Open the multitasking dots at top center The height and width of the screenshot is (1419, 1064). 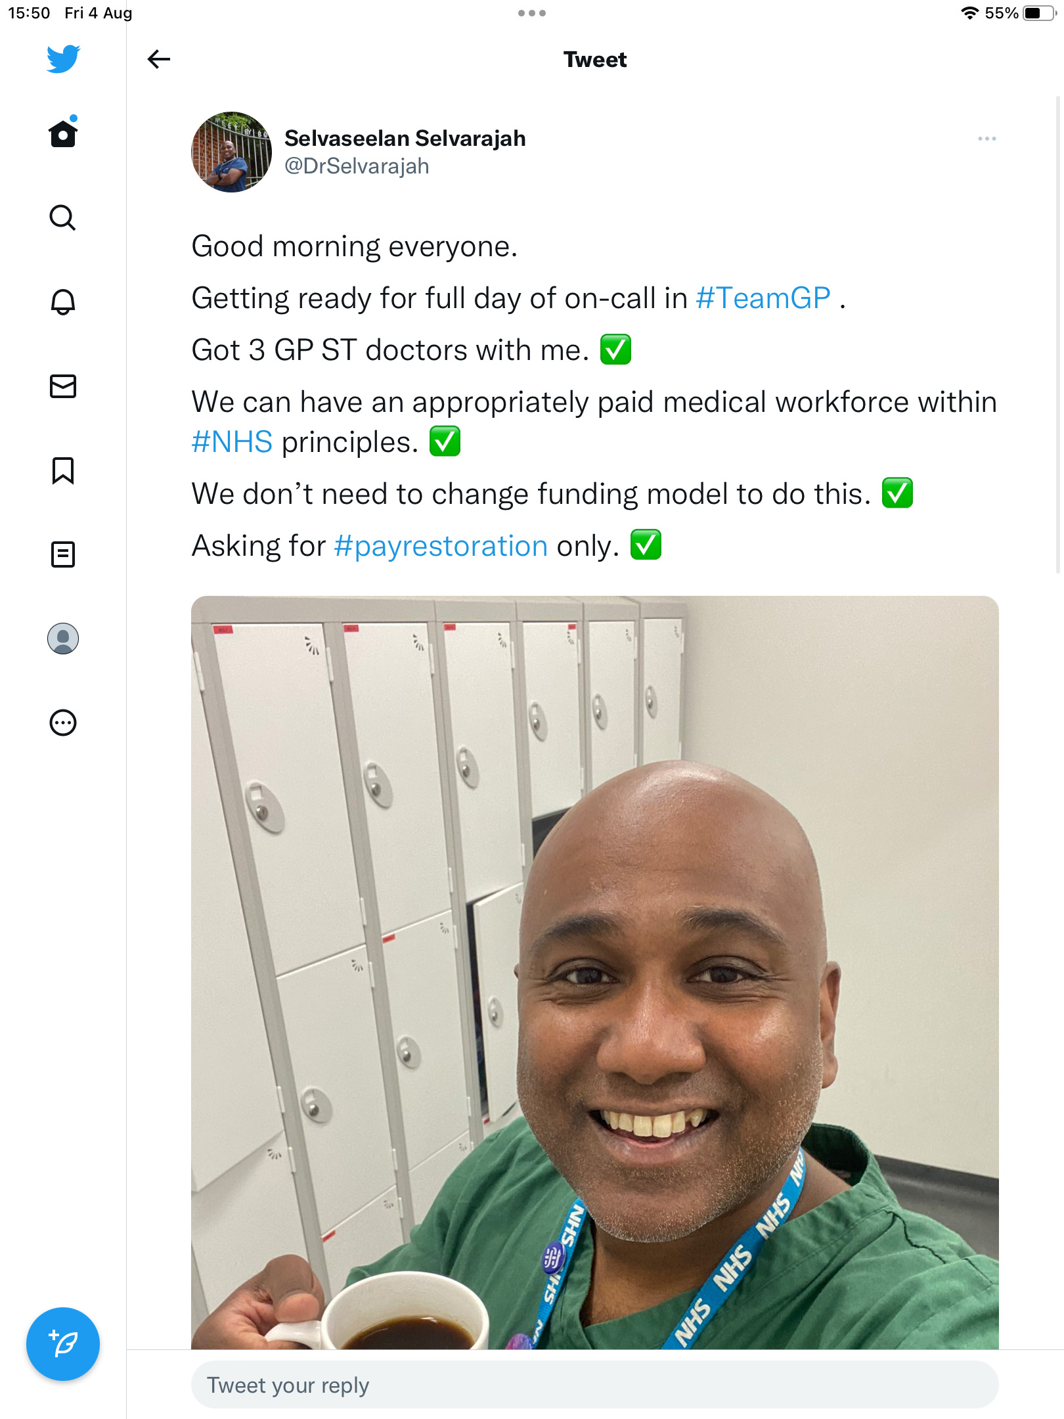[532, 13]
